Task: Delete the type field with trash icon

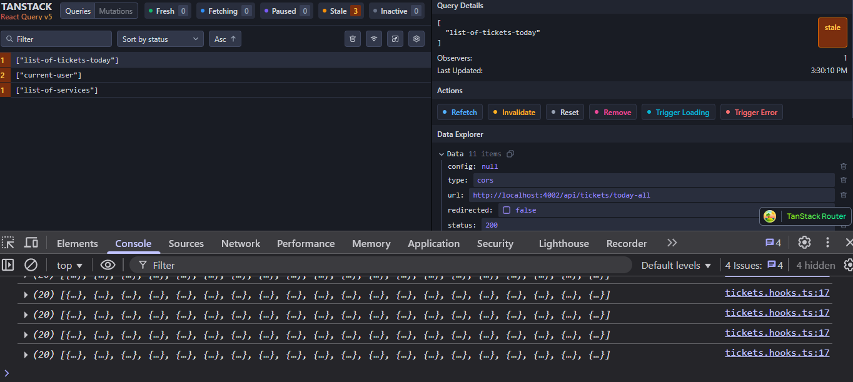Action: click(x=844, y=180)
